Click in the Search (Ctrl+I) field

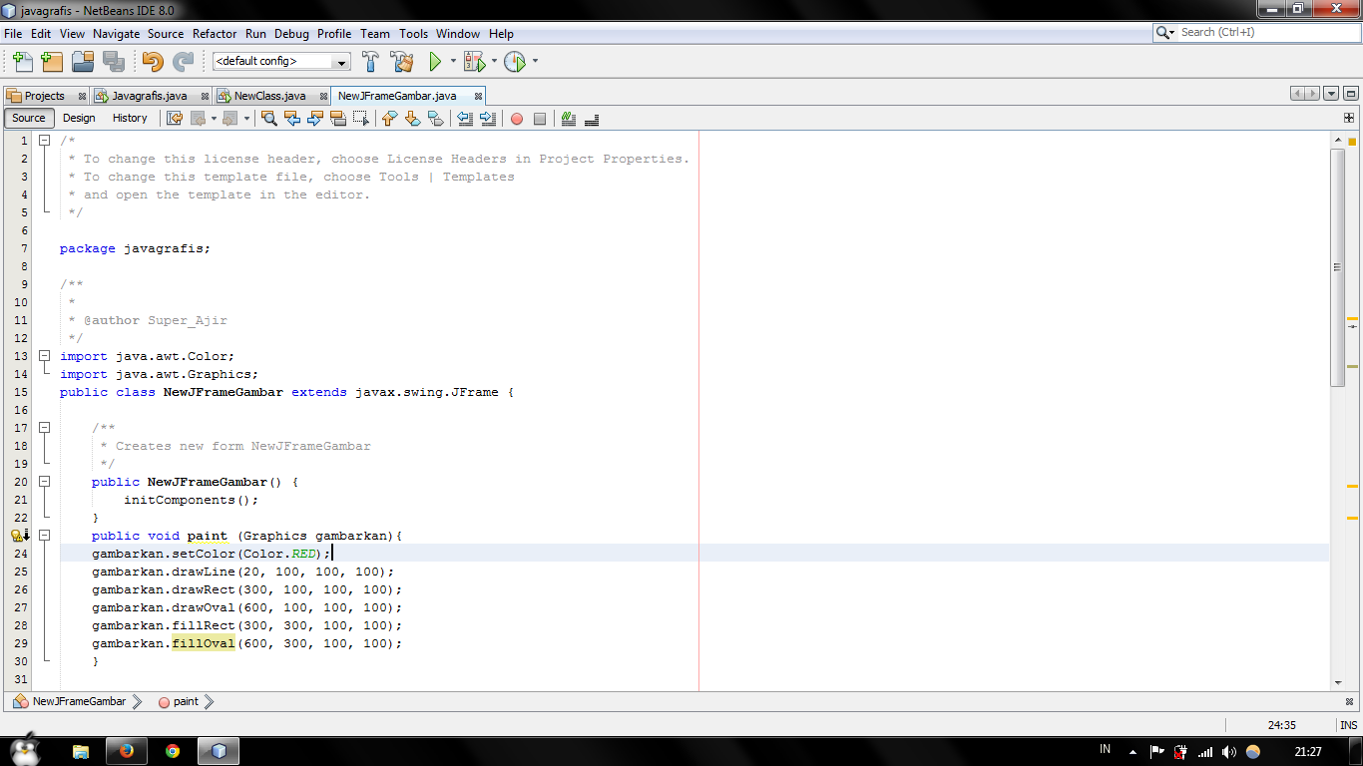[1267, 33]
